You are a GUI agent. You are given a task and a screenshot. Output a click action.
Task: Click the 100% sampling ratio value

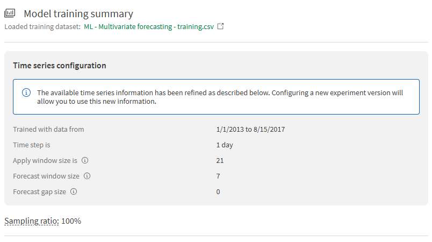[71, 221]
